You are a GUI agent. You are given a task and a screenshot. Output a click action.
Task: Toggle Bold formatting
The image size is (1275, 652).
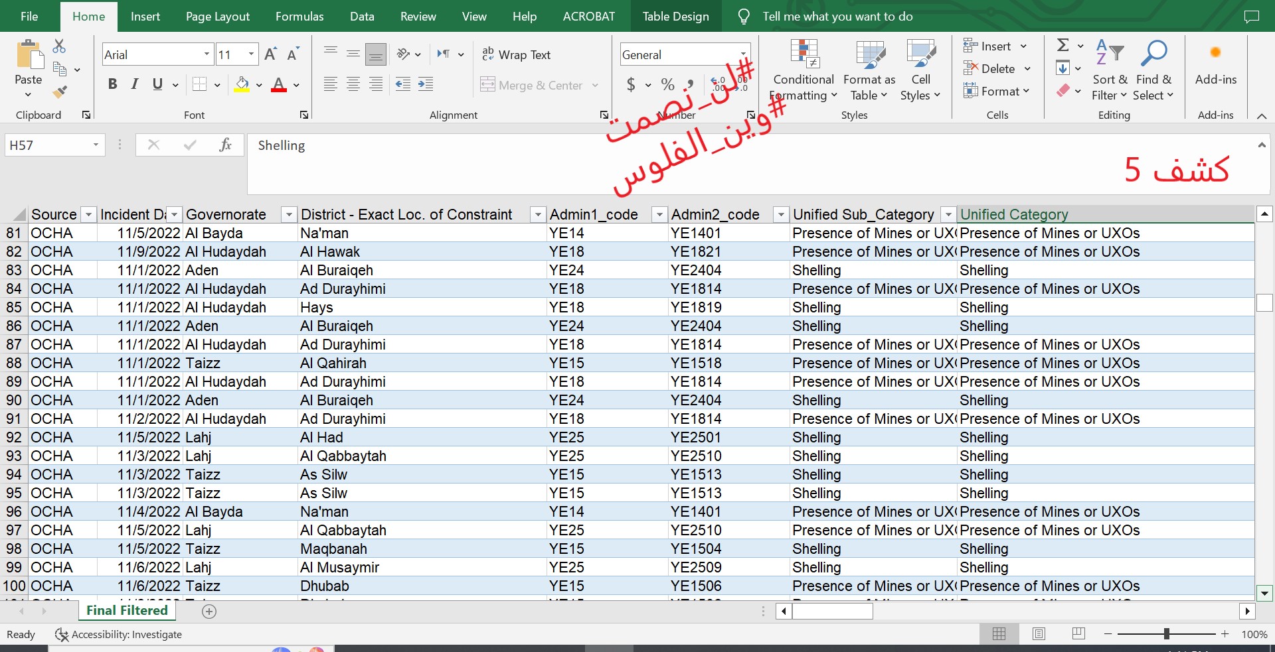112,84
